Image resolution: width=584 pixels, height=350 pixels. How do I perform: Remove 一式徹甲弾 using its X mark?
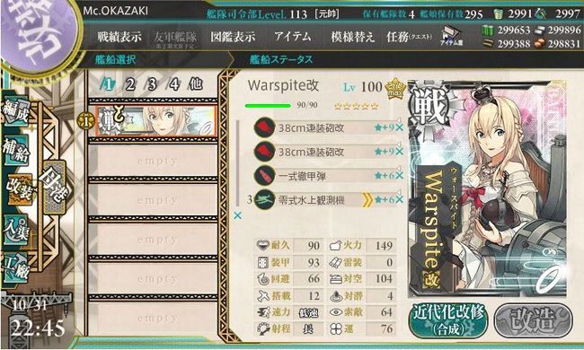pyautogui.click(x=400, y=176)
